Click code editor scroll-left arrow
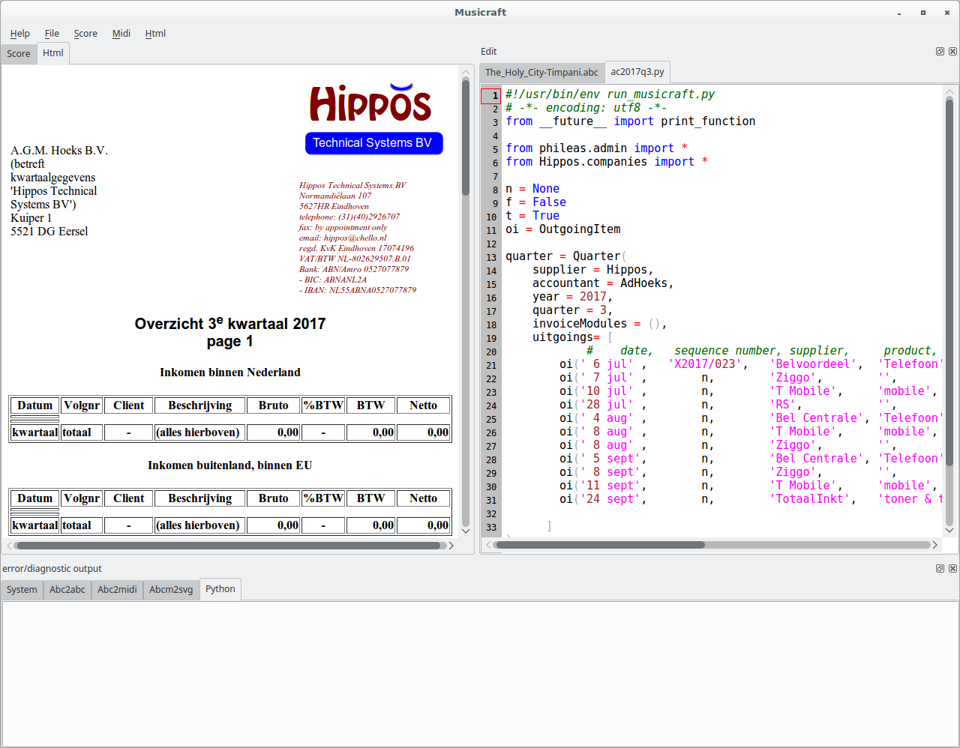Viewport: 960px width, 748px height. 489,545
